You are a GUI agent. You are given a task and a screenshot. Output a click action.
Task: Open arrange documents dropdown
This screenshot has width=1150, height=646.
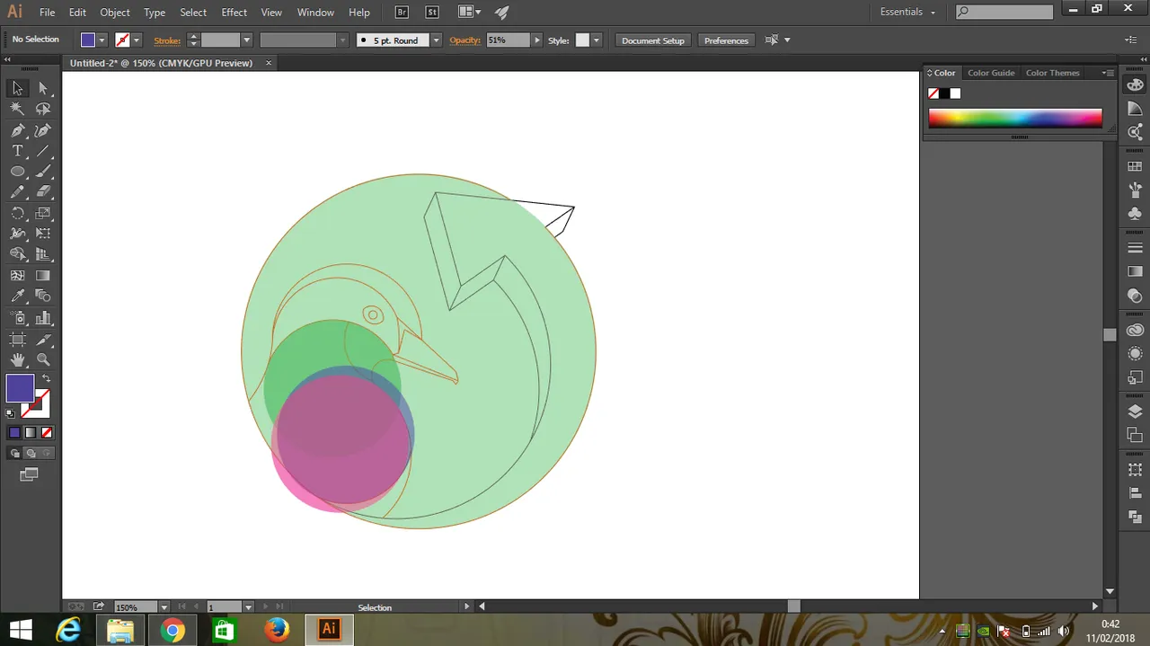tap(469, 13)
